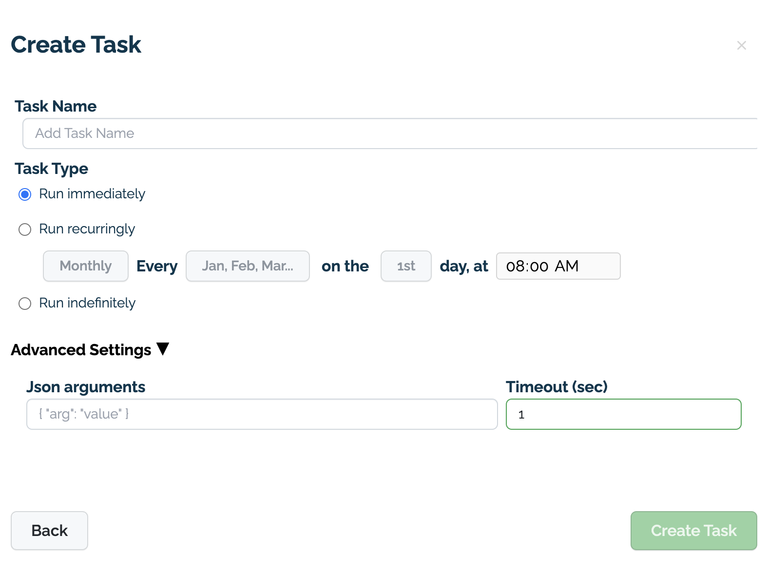Open the Monthly frequency dropdown

point(85,266)
